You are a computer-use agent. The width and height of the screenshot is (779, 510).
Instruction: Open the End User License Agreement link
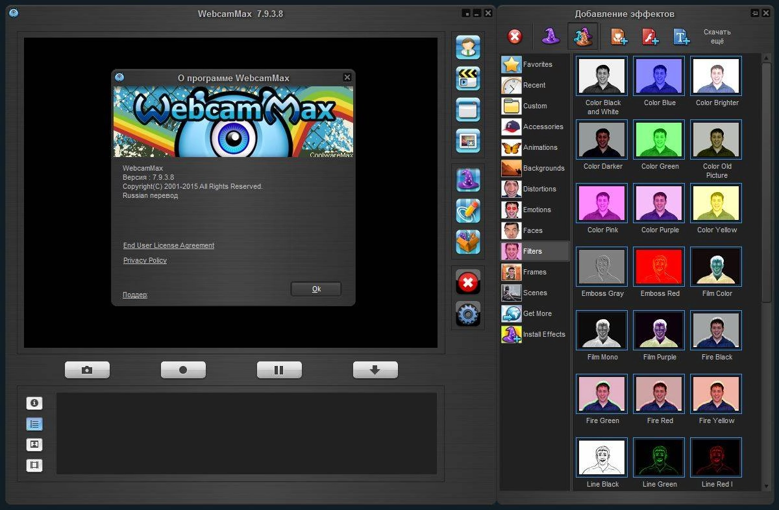pyautogui.click(x=169, y=245)
